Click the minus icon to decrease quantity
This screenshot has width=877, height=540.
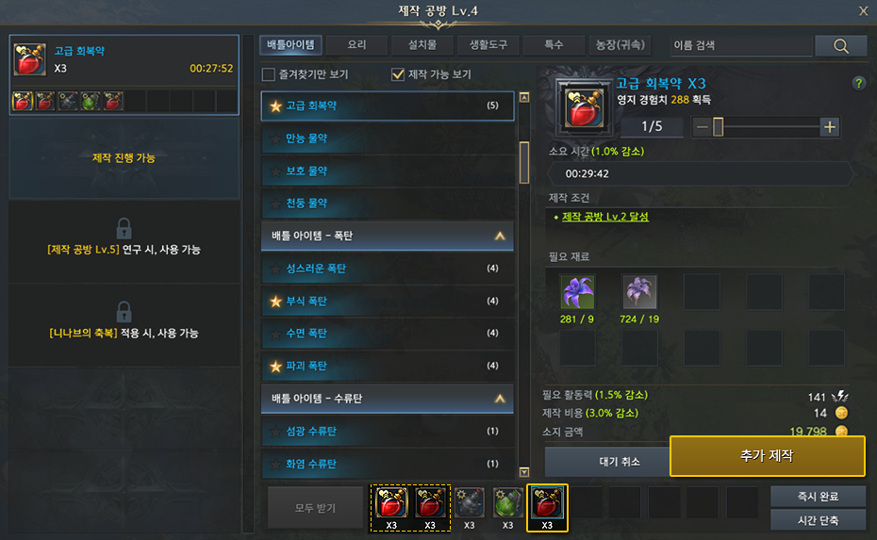702,127
